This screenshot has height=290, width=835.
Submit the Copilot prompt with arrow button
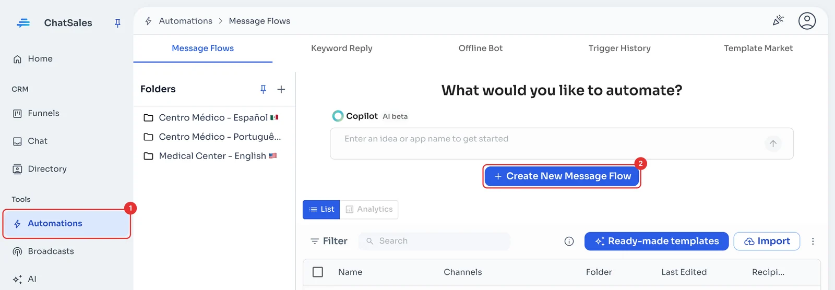(x=773, y=143)
